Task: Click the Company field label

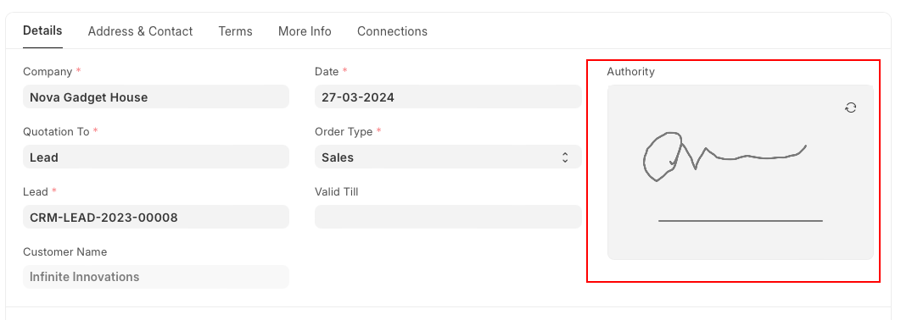Action: click(x=48, y=71)
